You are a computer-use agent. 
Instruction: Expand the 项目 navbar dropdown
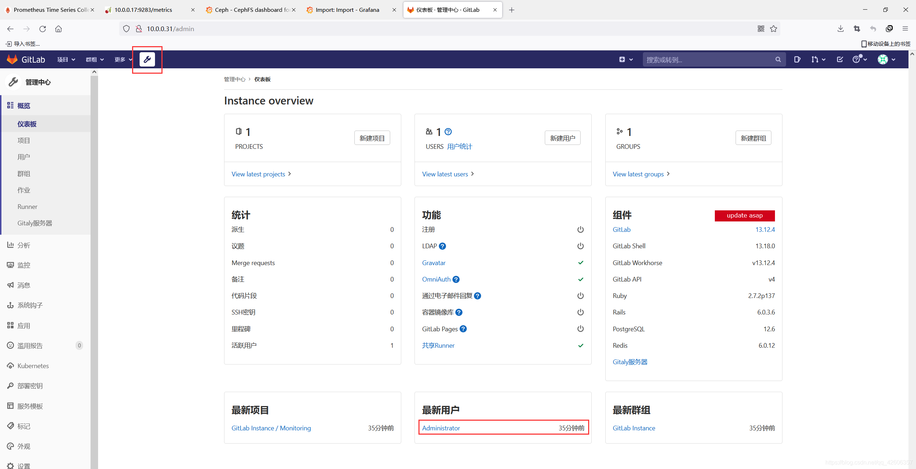66,59
